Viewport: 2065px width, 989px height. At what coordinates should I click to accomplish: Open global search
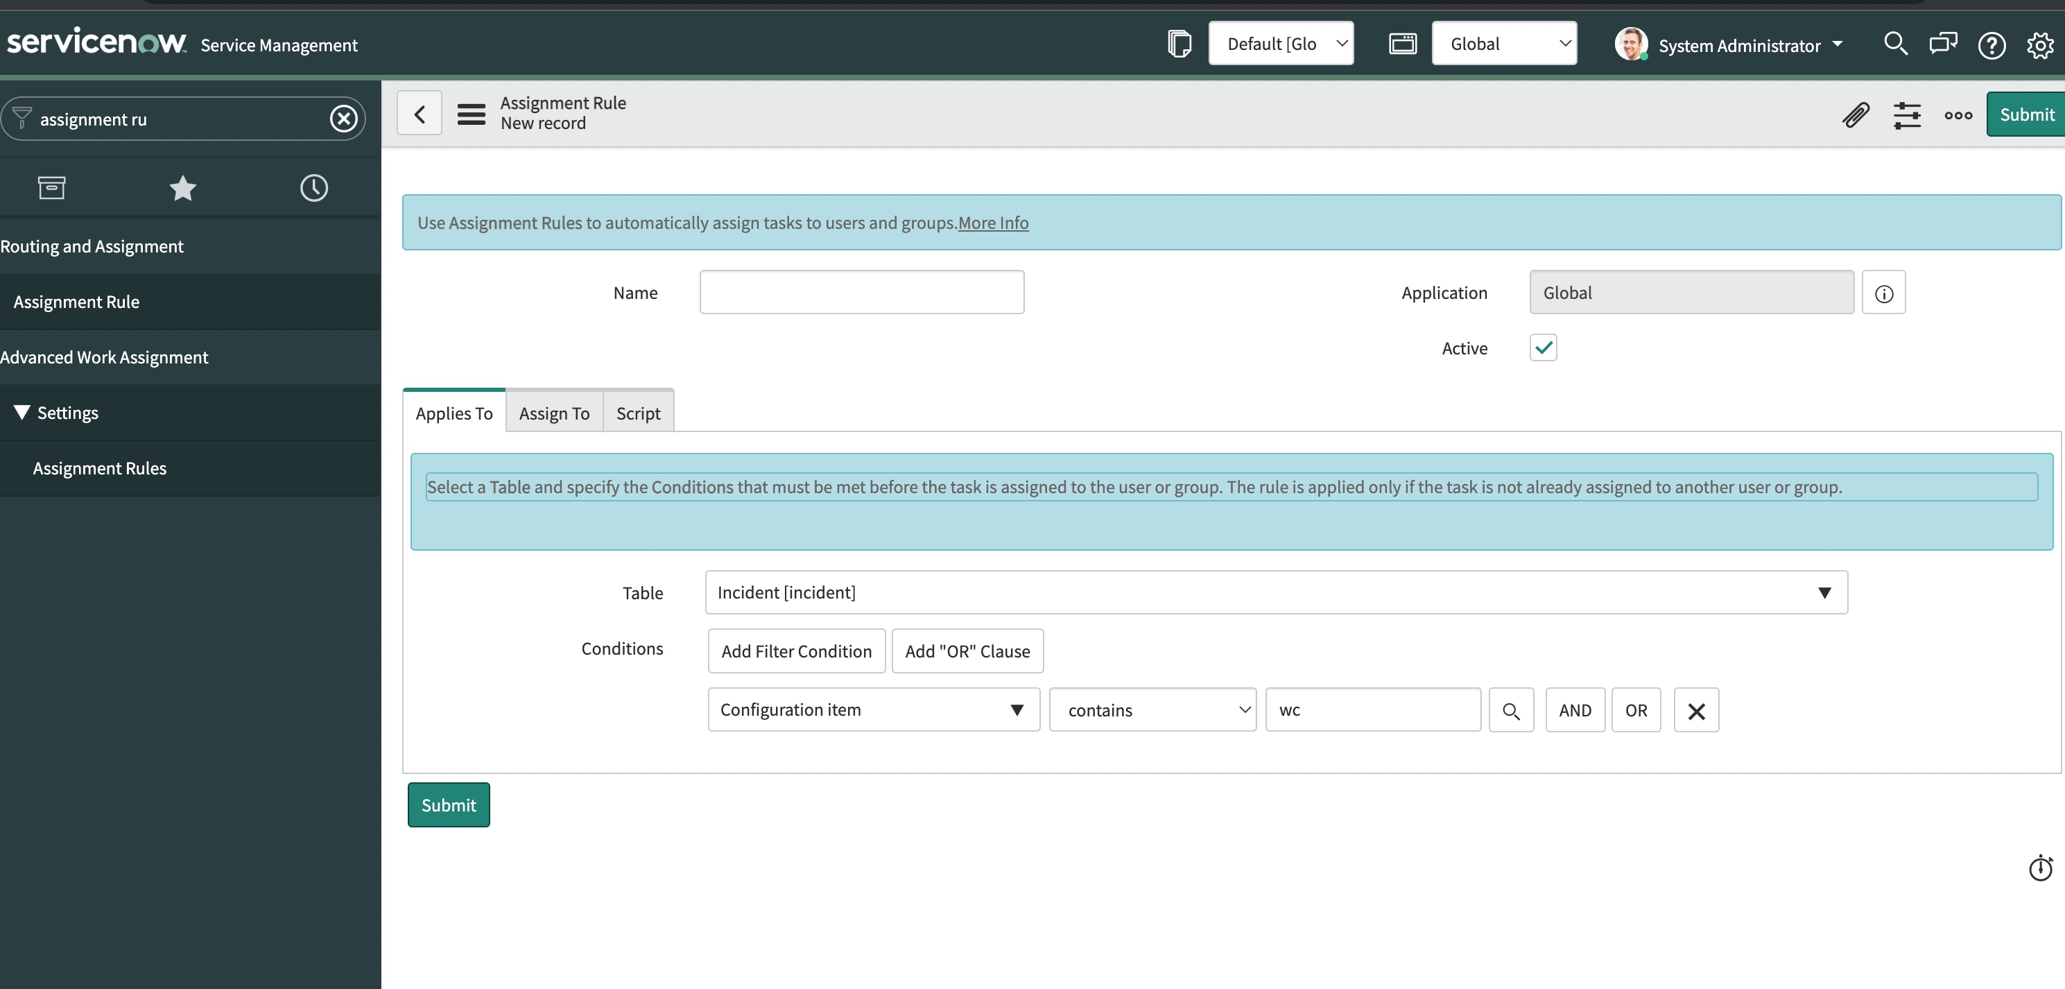[1895, 44]
